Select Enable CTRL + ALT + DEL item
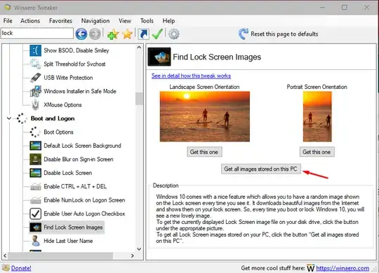Image resolution: width=379 pixels, height=273 pixels. coord(75,187)
